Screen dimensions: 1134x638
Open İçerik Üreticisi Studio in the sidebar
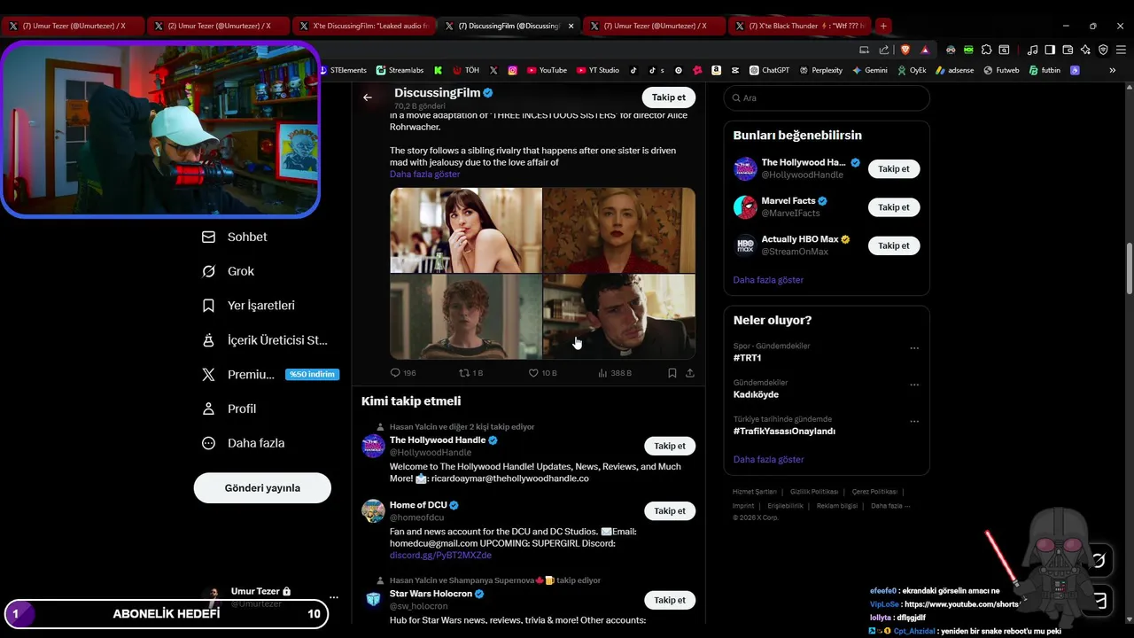[x=265, y=339]
